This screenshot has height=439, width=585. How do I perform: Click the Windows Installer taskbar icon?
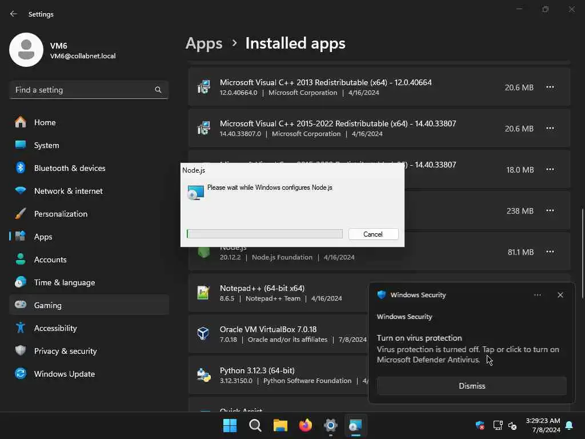tap(355, 425)
